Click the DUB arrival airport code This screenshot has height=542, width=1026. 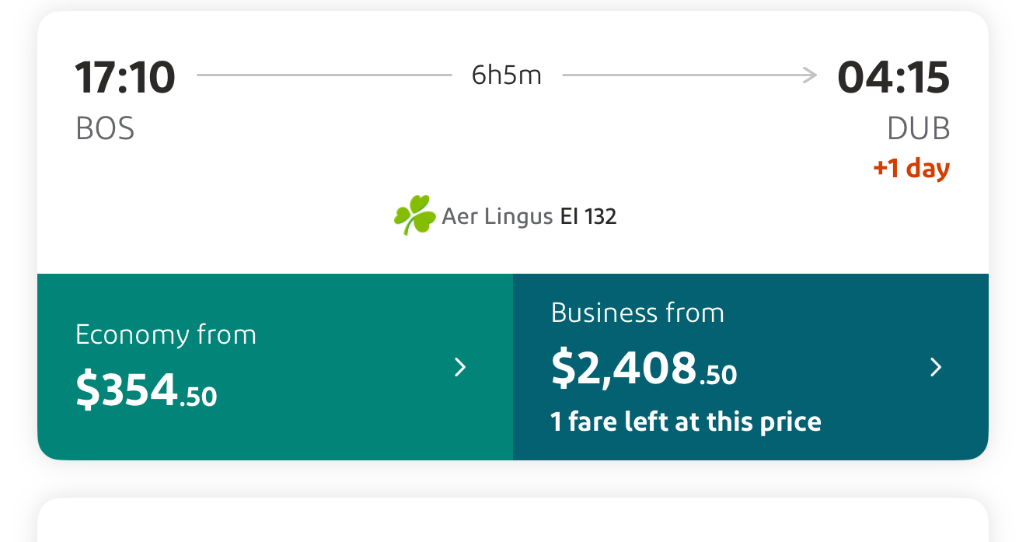coord(919,128)
